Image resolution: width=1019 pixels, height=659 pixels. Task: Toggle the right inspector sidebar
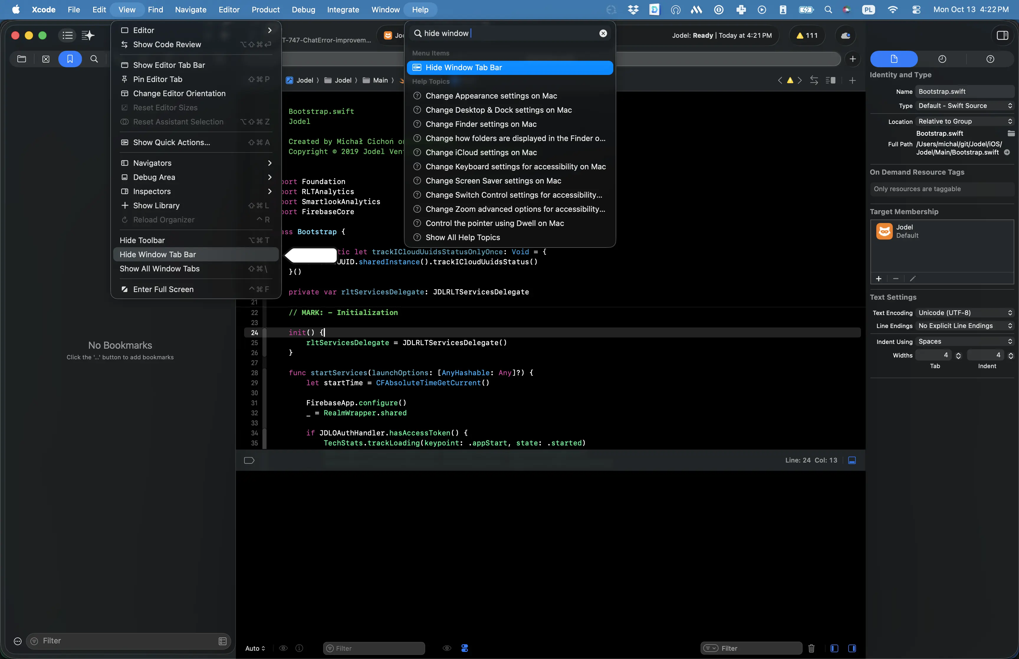click(1002, 35)
